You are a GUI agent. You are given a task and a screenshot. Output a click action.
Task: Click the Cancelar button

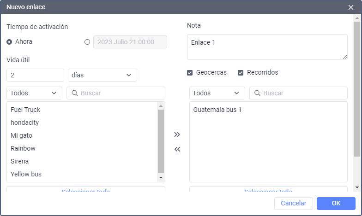(293, 204)
